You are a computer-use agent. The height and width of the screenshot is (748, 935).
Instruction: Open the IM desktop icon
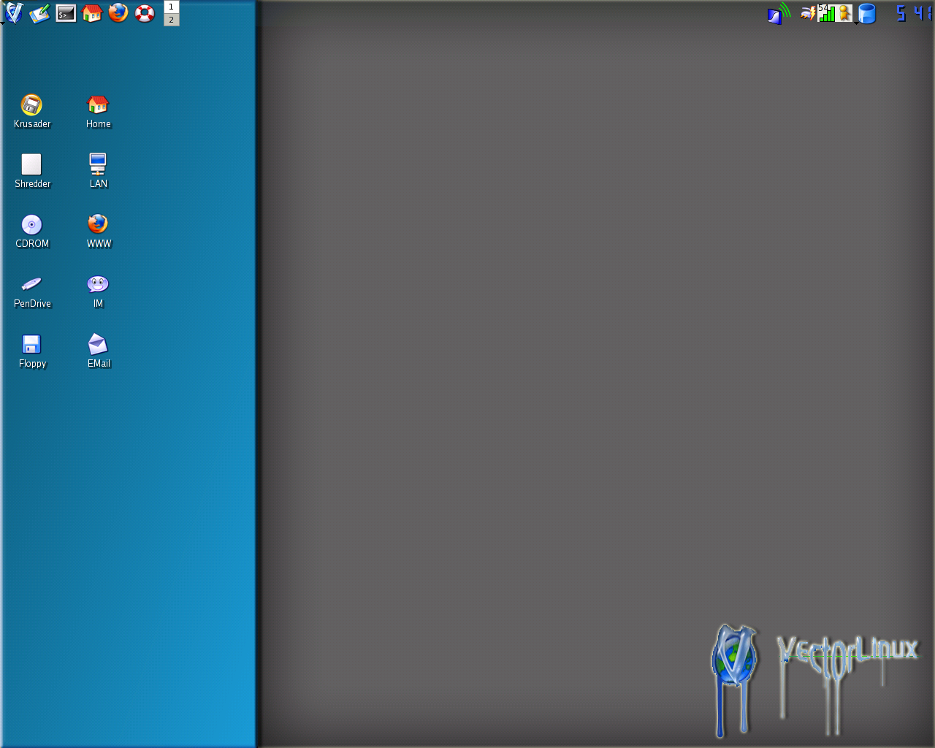[98, 291]
